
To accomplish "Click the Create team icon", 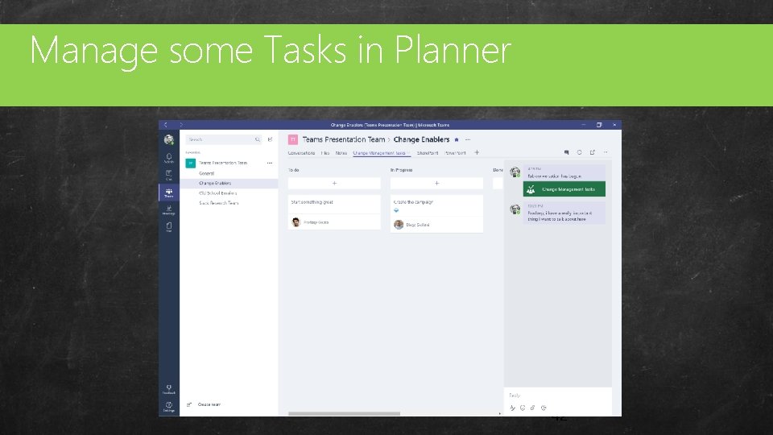I will coord(188,404).
